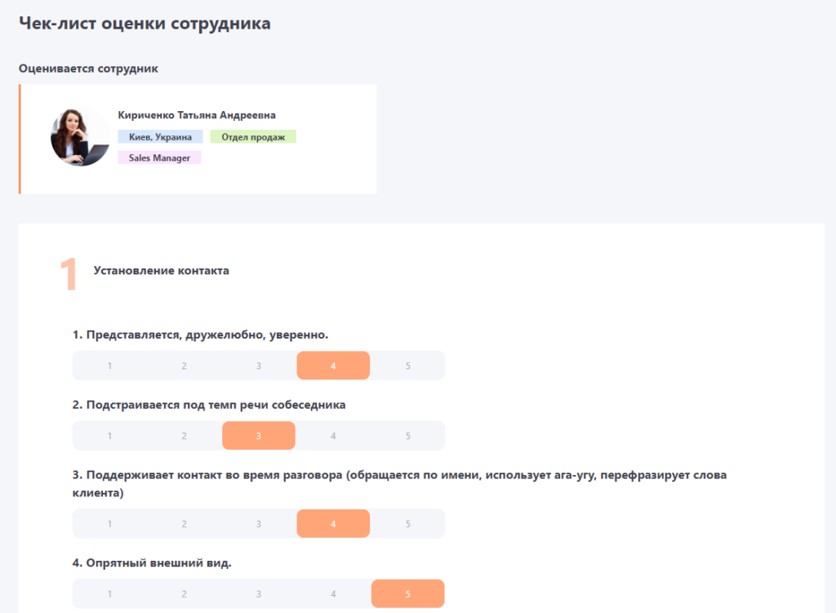Click the employee name Кириченко Татьяна Андреевна
836x613 pixels.
[x=196, y=115]
